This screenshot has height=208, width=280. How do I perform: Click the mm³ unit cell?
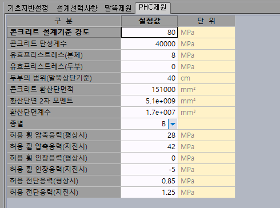click(206, 113)
